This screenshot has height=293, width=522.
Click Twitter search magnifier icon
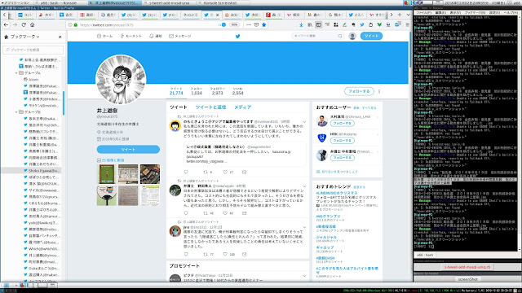(x=340, y=36)
